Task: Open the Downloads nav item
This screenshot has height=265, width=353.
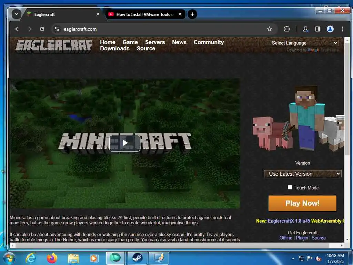Action: [114, 48]
